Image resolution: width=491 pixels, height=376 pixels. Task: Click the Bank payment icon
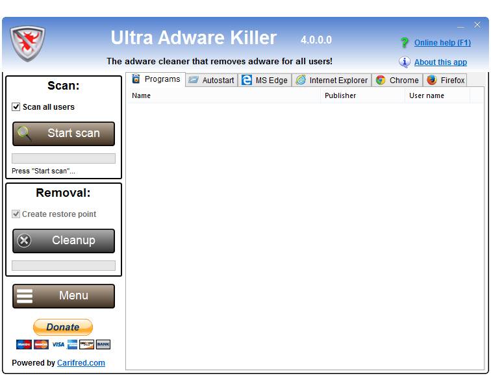(103, 344)
